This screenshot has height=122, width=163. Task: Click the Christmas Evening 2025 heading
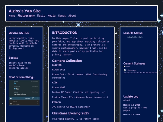[71, 113]
